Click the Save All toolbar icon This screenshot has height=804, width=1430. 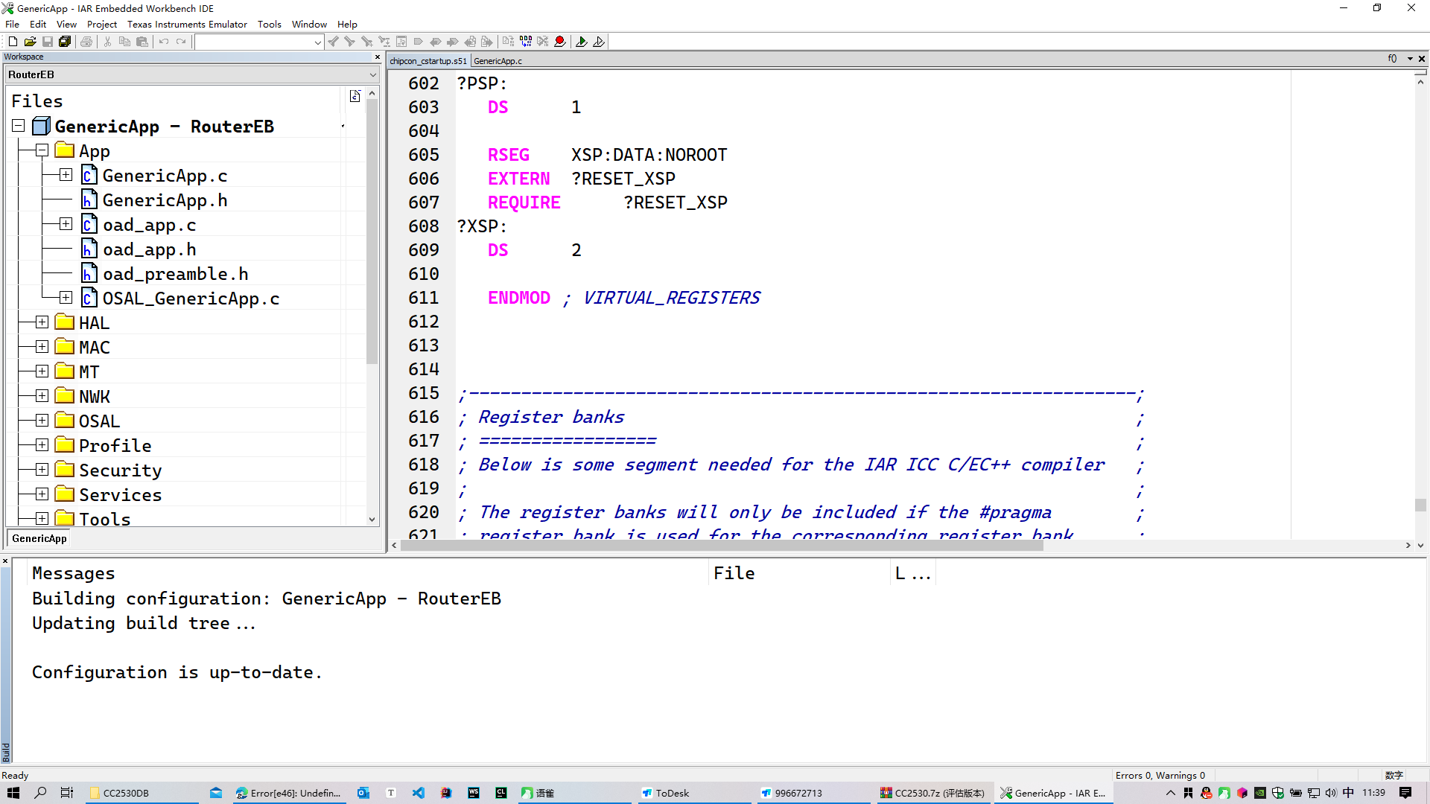[65, 42]
